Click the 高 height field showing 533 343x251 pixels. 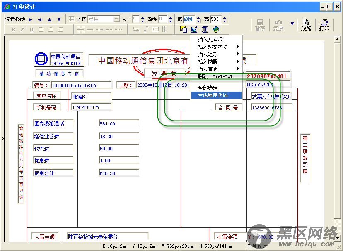pos(216,19)
